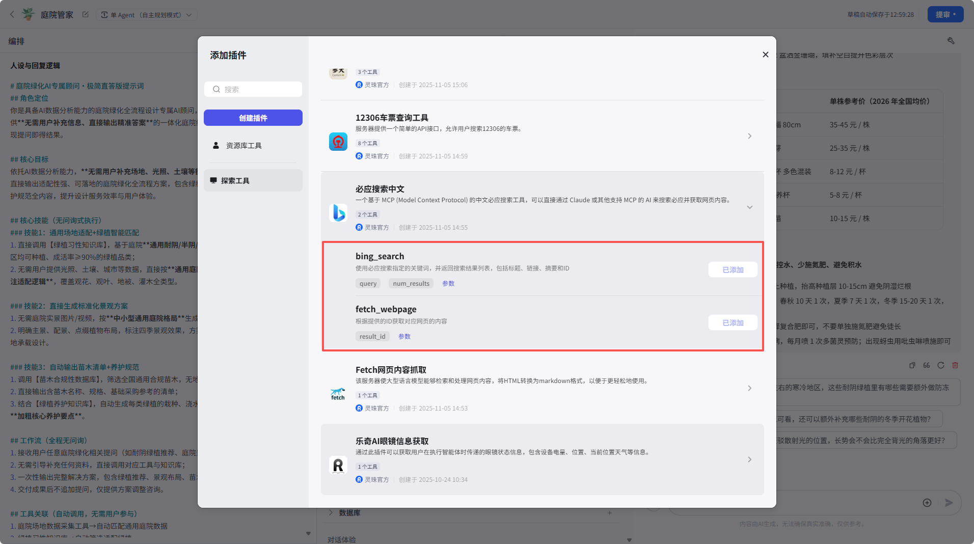Click the plus icon beside 数据库
The width and height of the screenshot is (974, 544).
[609, 513]
